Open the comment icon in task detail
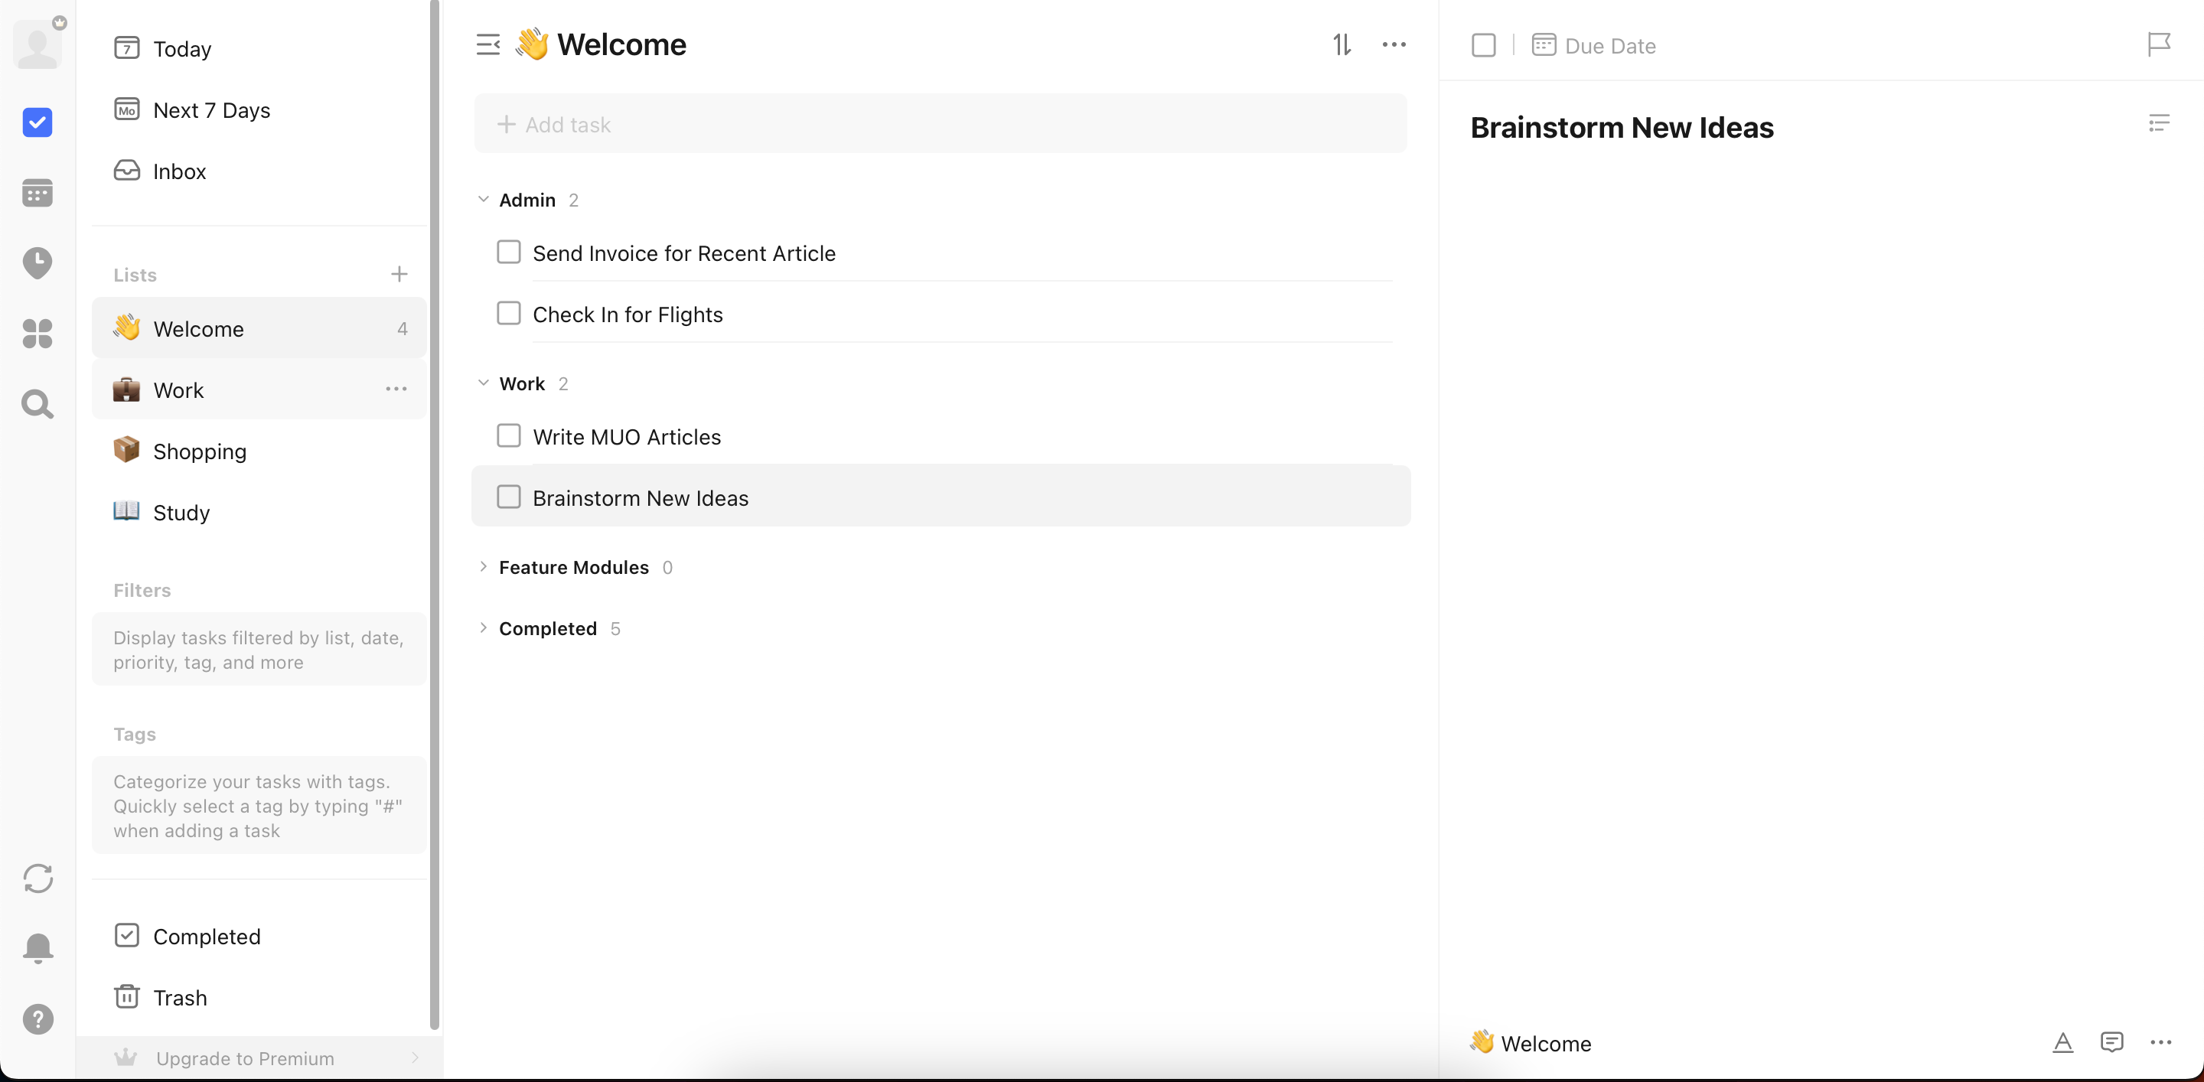The width and height of the screenshot is (2204, 1082). (x=2111, y=1041)
